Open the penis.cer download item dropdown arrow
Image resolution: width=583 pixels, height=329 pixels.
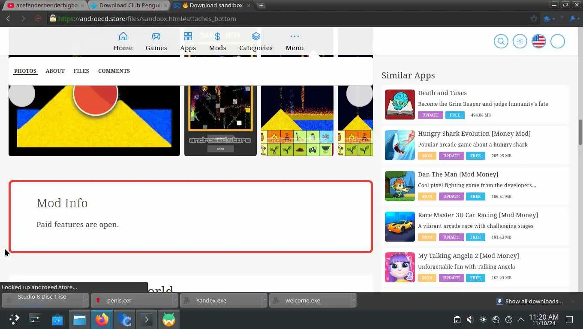(x=175, y=300)
